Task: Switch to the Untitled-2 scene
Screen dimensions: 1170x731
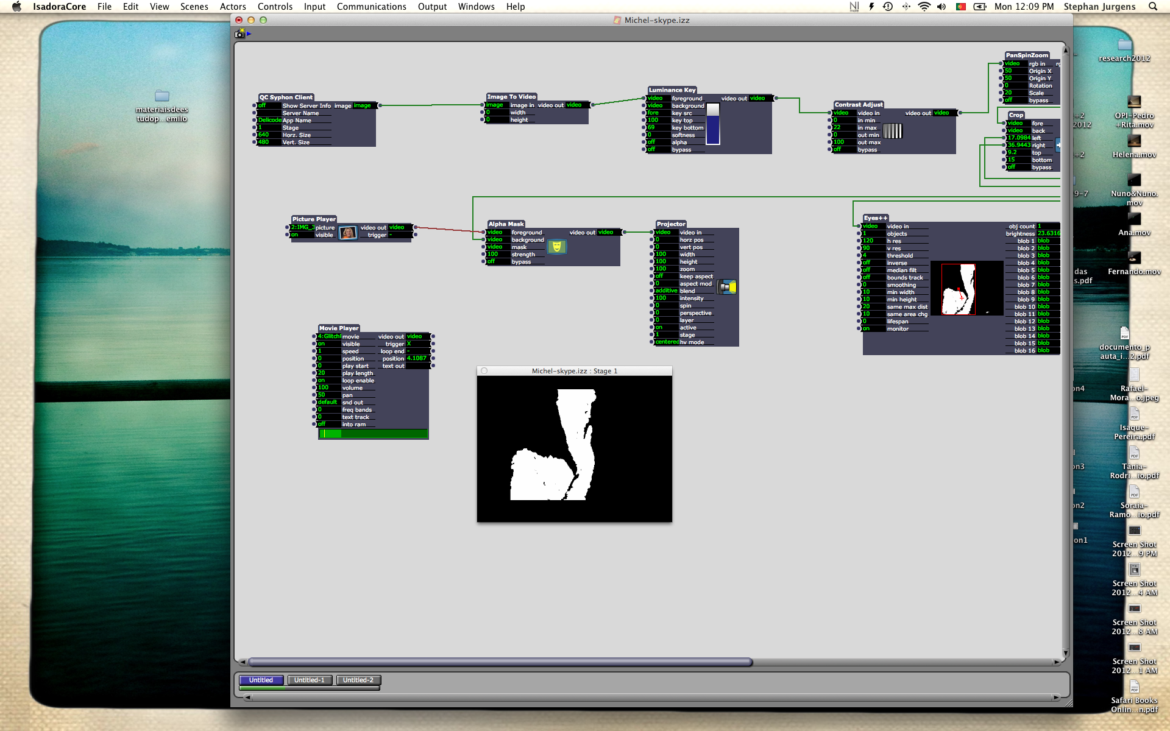Action: 358,680
